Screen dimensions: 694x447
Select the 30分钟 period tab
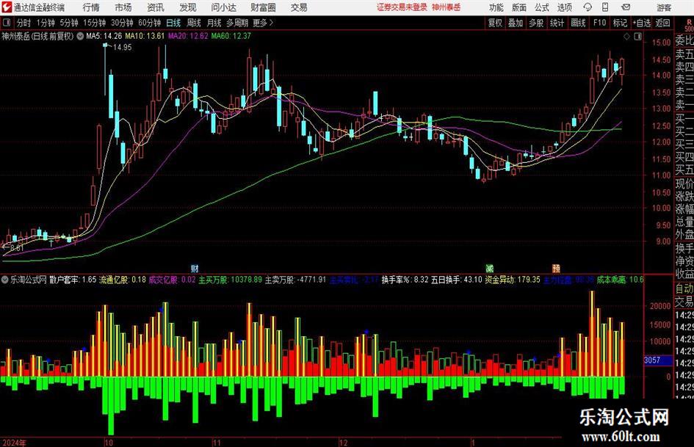pos(122,23)
